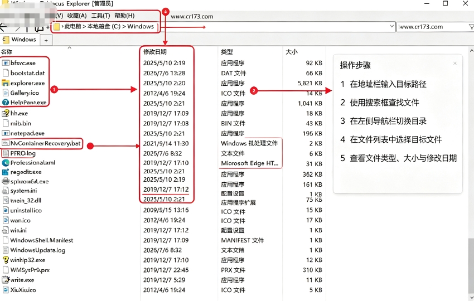
Task: Click step 在左侧导航栏切换目录
Action: 388,121
